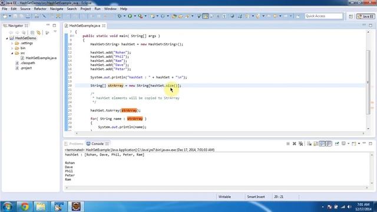Collapse the src folder
Image resolution: width=377 pixels, height=212 pixels.
pyautogui.click(x=12, y=53)
